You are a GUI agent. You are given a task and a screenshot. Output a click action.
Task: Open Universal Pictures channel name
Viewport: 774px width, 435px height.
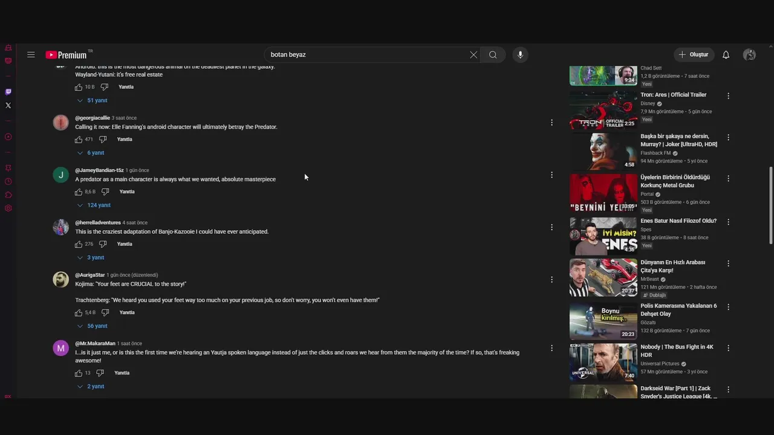[x=660, y=364]
